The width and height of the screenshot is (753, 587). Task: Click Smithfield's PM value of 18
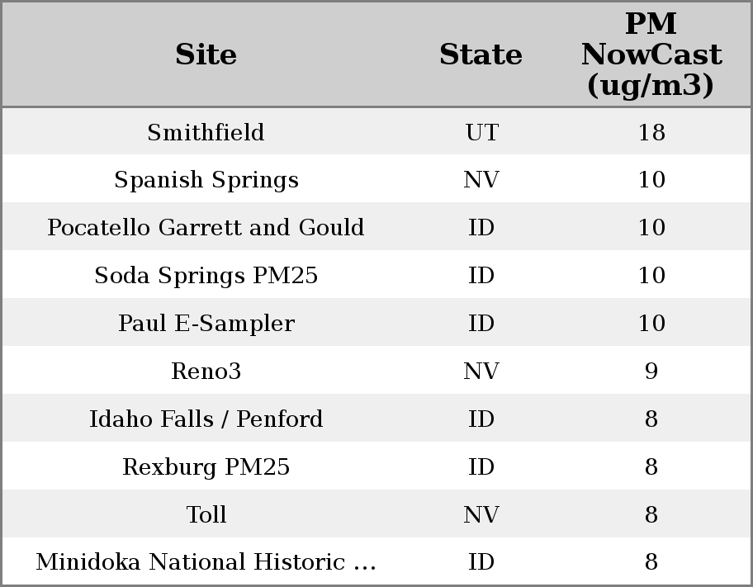(x=651, y=132)
